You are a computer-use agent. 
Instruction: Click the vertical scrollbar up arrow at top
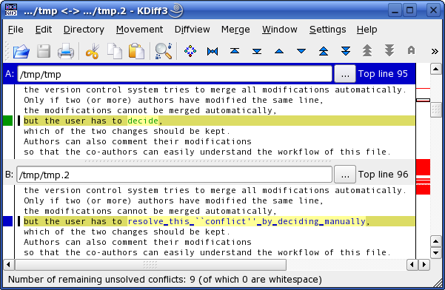(436, 69)
